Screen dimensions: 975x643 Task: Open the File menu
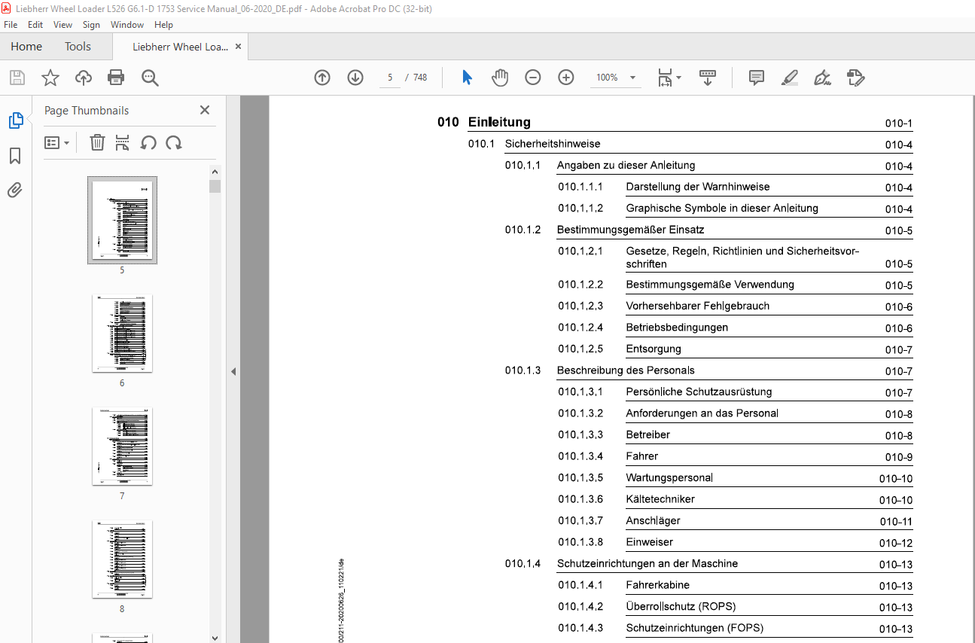tap(11, 25)
